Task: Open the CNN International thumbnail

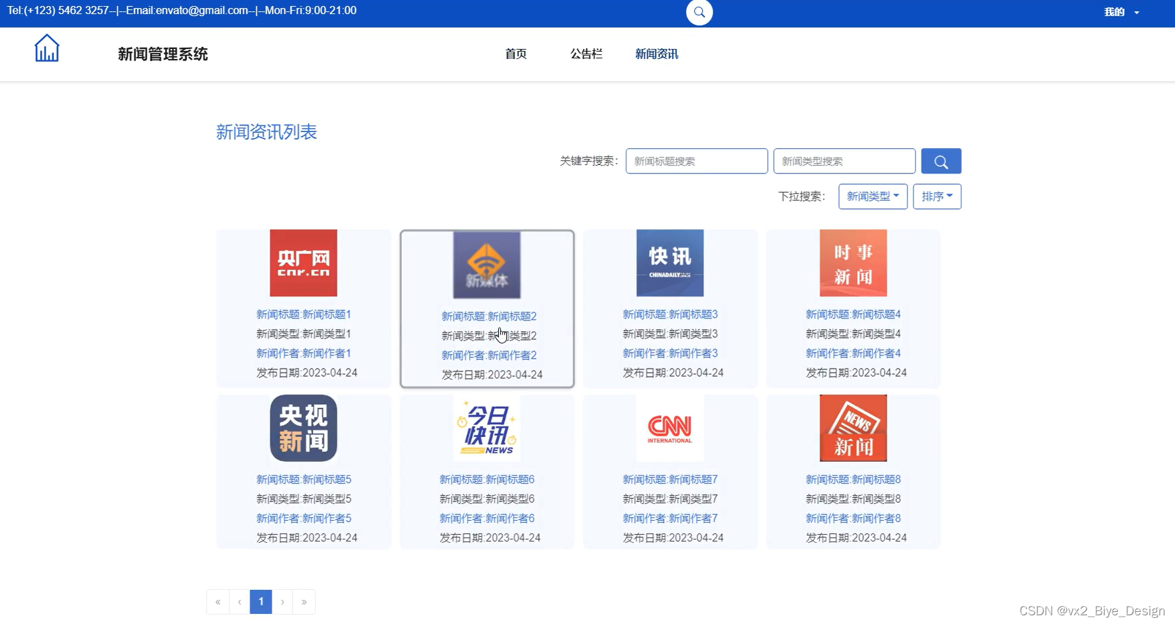Action: (x=670, y=428)
